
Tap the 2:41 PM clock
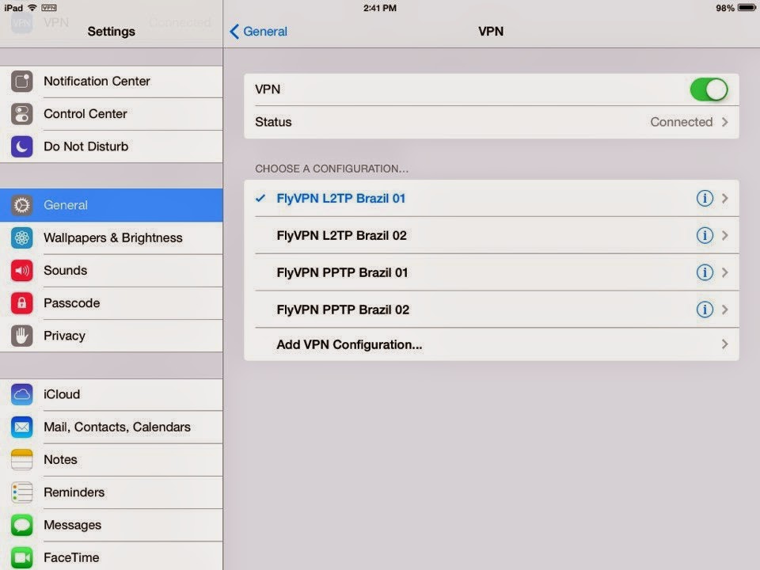tap(380, 8)
